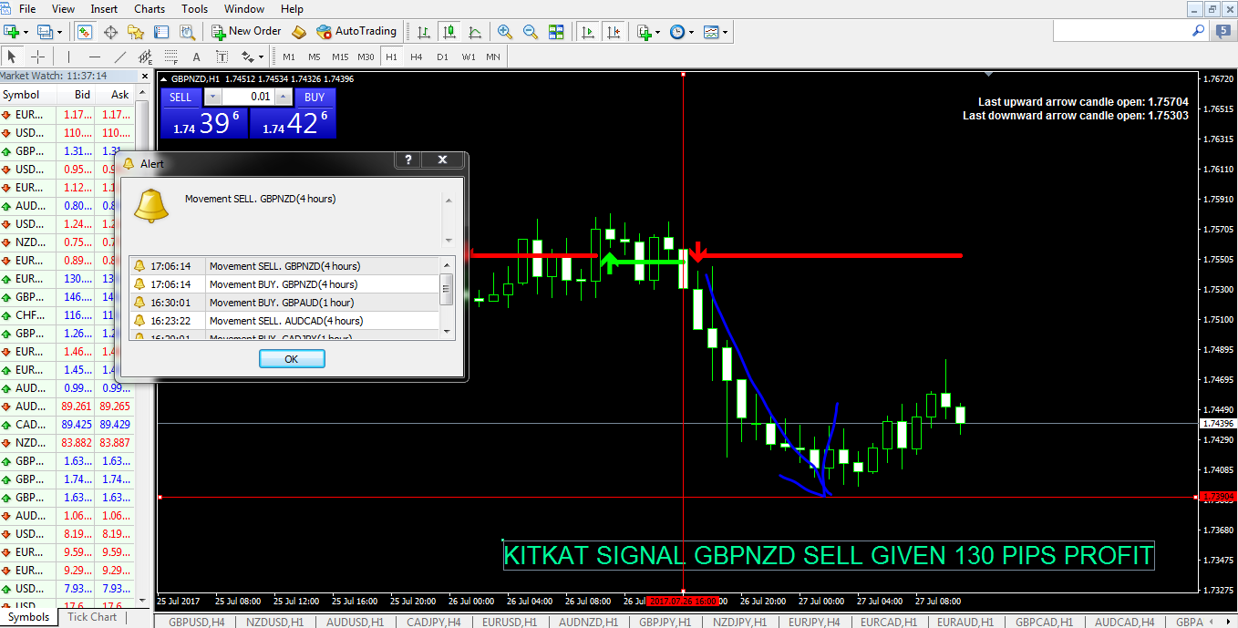
Task: Open the Tools menu
Action: [195, 8]
